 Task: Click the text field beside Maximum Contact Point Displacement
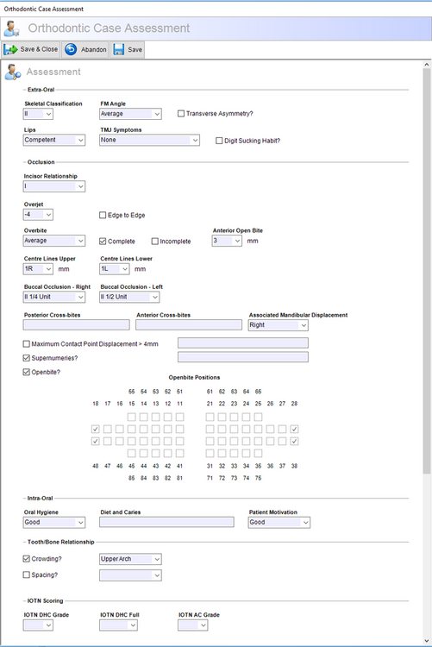tap(243, 342)
